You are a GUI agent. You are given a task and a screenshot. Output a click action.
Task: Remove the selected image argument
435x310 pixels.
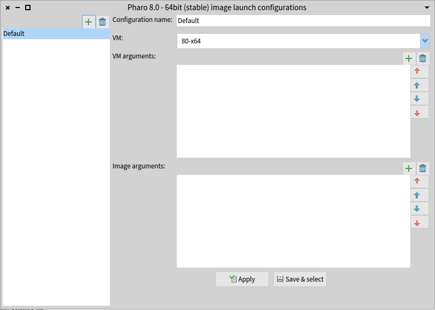pyautogui.click(x=423, y=168)
